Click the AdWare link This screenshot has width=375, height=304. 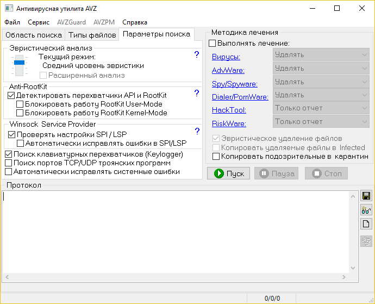point(228,70)
